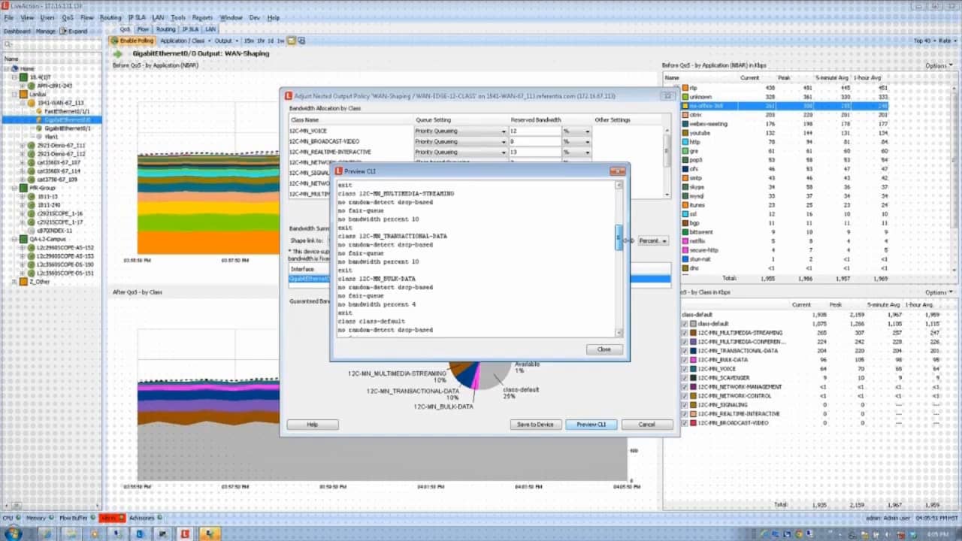Click the magenta 12C-MN_BULK-DATA color swatch
Screen dimensions: 962x541
click(x=694, y=360)
